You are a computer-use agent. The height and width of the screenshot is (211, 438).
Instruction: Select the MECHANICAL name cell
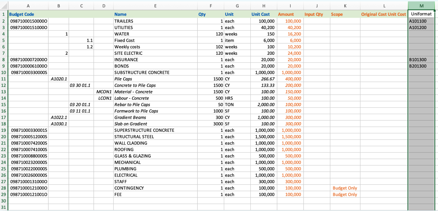(x=155, y=162)
